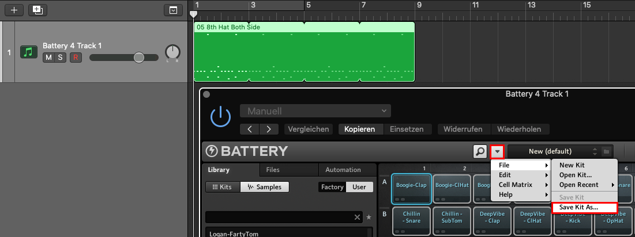635x237 pixels.
Task: Switch to User content
Action: point(359,187)
